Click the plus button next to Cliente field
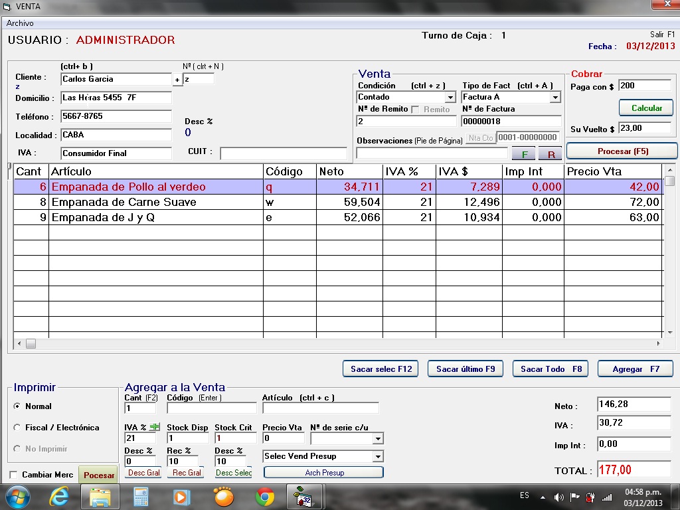The height and width of the screenshot is (510, 680). click(177, 80)
